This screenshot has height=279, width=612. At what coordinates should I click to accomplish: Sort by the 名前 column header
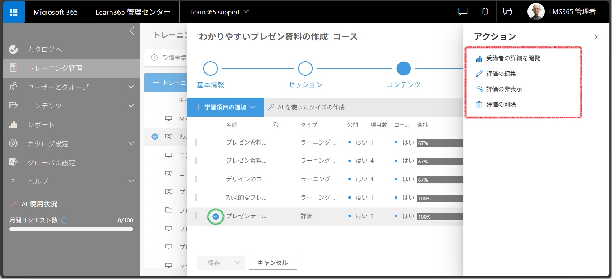[231, 125]
